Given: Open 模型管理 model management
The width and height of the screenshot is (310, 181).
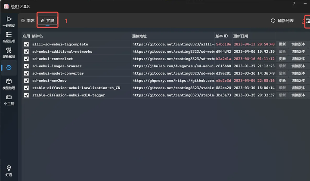Looking at the screenshot, I should pos(9,84).
